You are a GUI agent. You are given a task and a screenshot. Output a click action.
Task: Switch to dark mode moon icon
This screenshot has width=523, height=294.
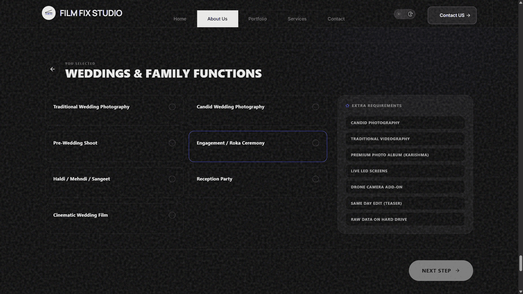pyautogui.click(x=410, y=14)
